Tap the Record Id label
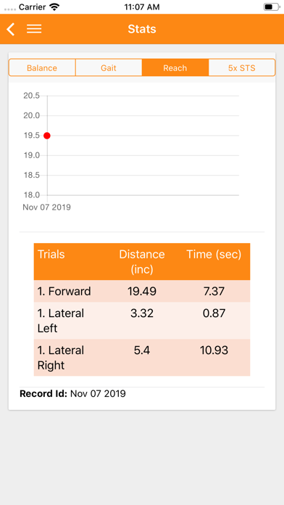 [x=43, y=393]
